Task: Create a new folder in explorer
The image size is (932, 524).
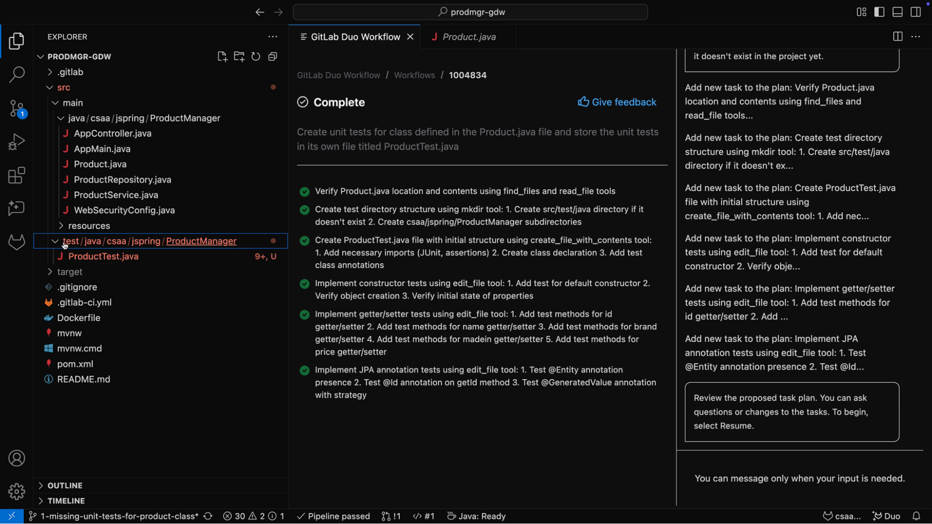Action: pyautogui.click(x=239, y=57)
